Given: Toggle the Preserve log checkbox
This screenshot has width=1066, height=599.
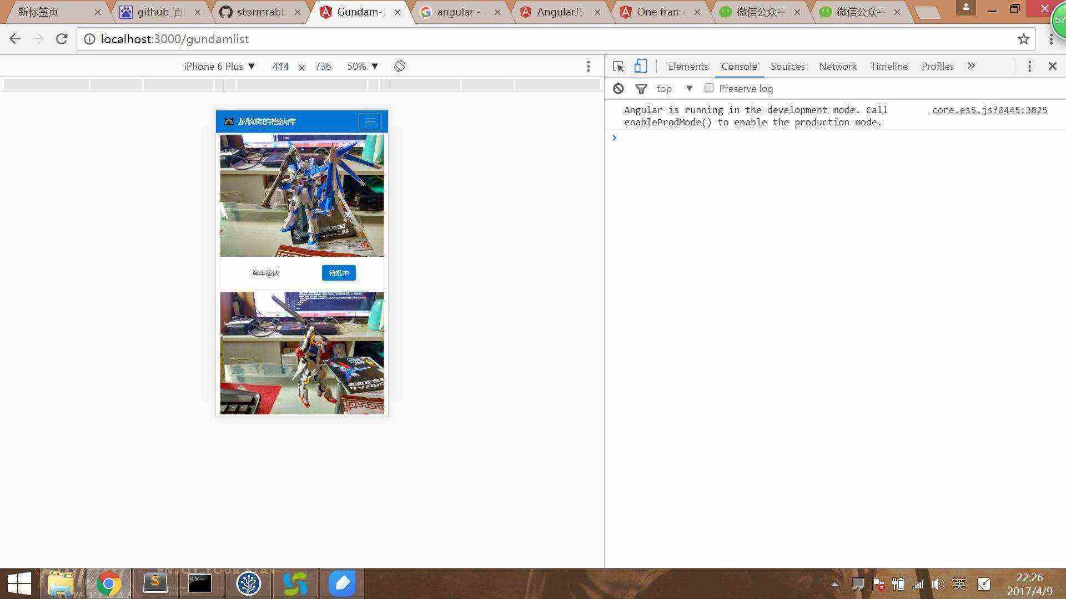Looking at the screenshot, I should [x=707, y=88].
